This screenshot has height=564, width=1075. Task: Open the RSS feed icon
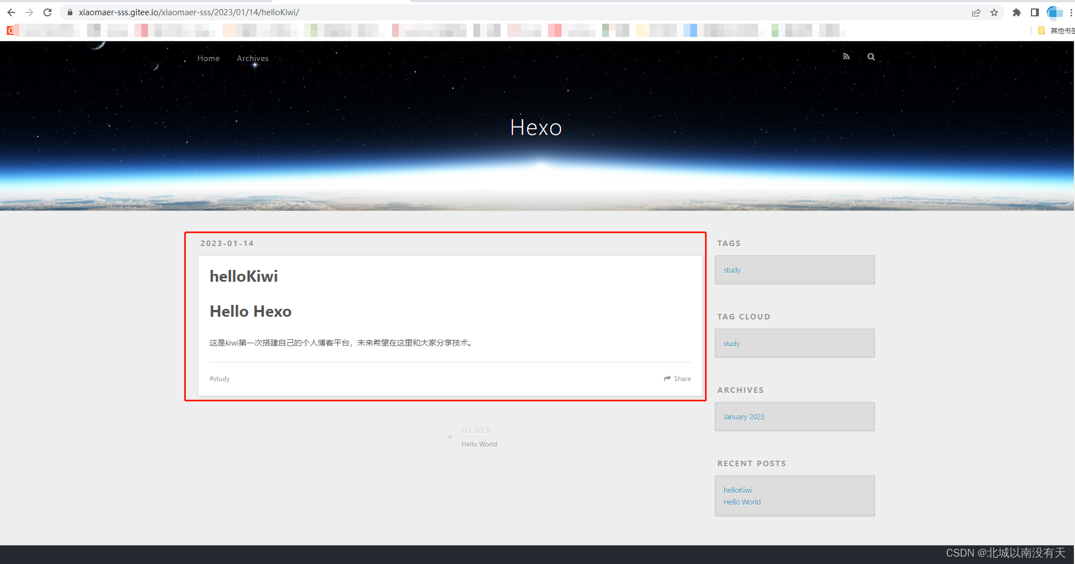(x=846, y=56)
